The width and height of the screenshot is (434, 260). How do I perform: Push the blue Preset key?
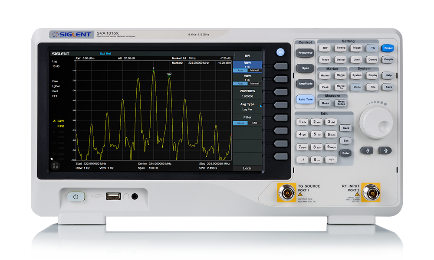pos(388,48)
